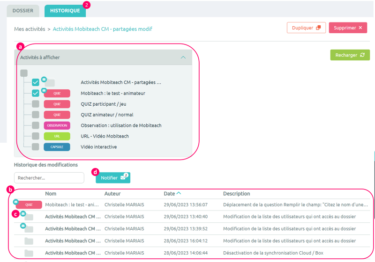Check QUIZ participant / jeu

click(x=36, y=104)
